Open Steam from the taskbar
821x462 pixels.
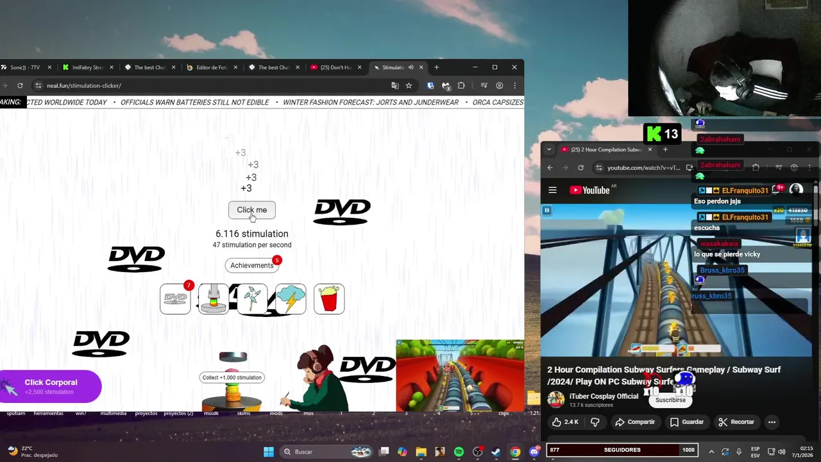point(496,452)
